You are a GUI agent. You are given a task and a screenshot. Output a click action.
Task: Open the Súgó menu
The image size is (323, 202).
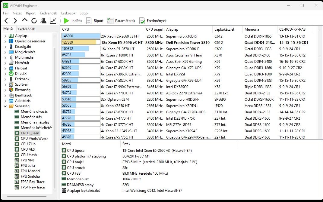point(84,13)
